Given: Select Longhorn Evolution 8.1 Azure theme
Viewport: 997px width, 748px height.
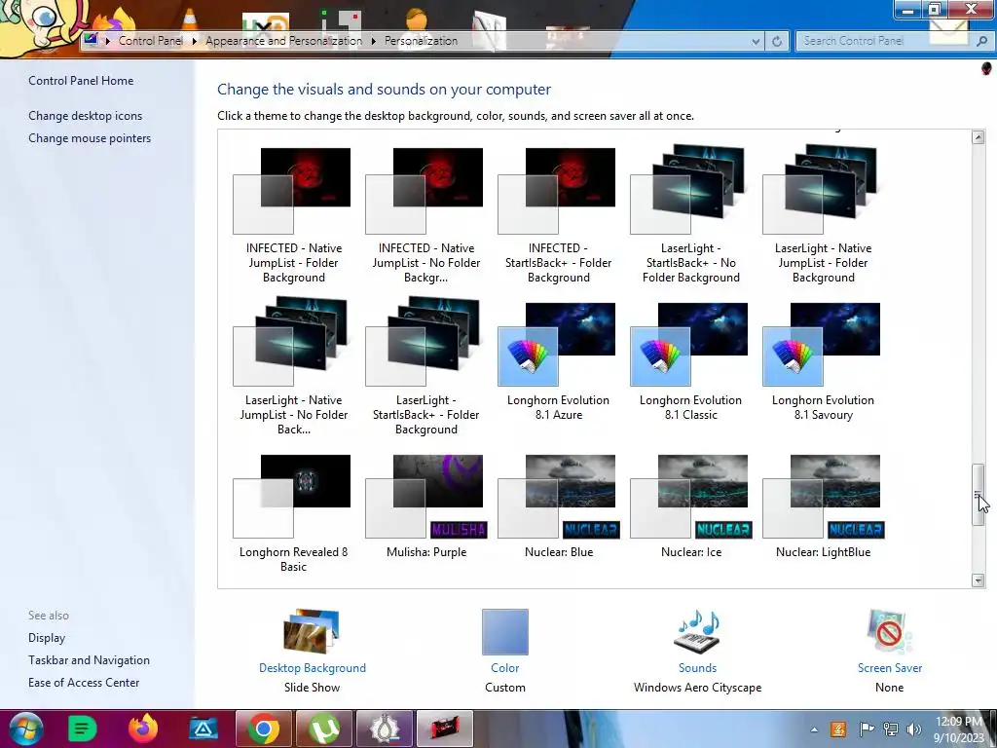Looking at the screenshot, I should (x=558, y=361).
